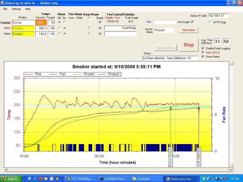The image size is (243, 182).
Task: Click the big red Stop button
Action: (189, 45)
